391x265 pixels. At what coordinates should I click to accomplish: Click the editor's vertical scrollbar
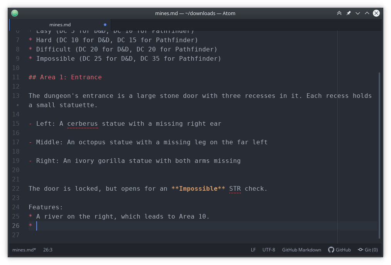point(379,155)
